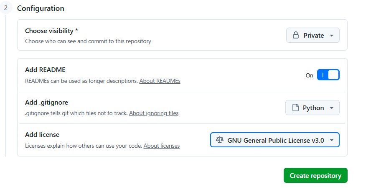
Task: Click the Add .gitignore label text
Action: [46, 102]
